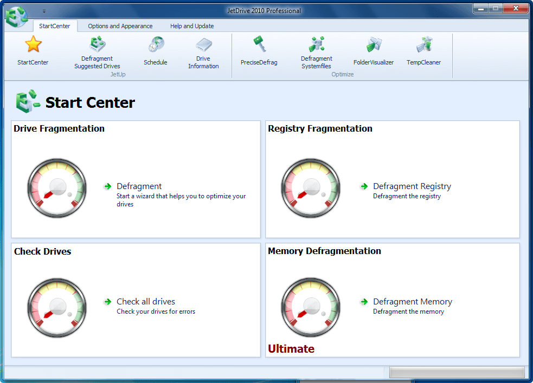Click Check all drives link
Screen dimensions: 533x383
146,302
